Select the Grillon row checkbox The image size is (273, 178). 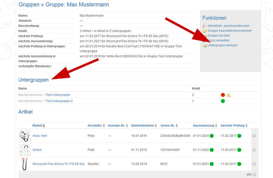(x=254, y=150)
